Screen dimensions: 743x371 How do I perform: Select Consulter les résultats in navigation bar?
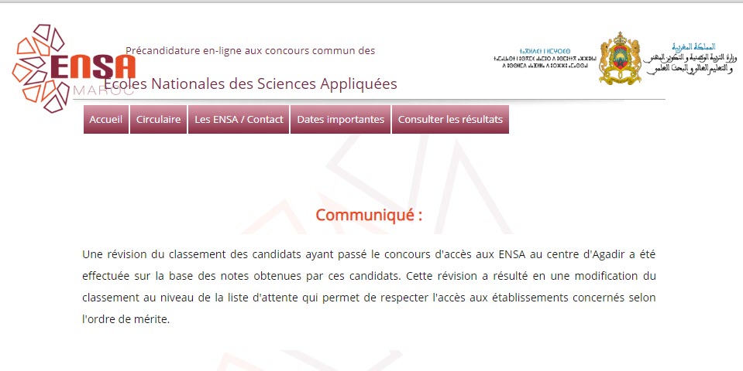[x=450, y=120]
